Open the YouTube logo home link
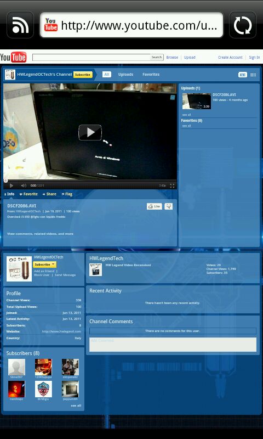 coord(13,57)
